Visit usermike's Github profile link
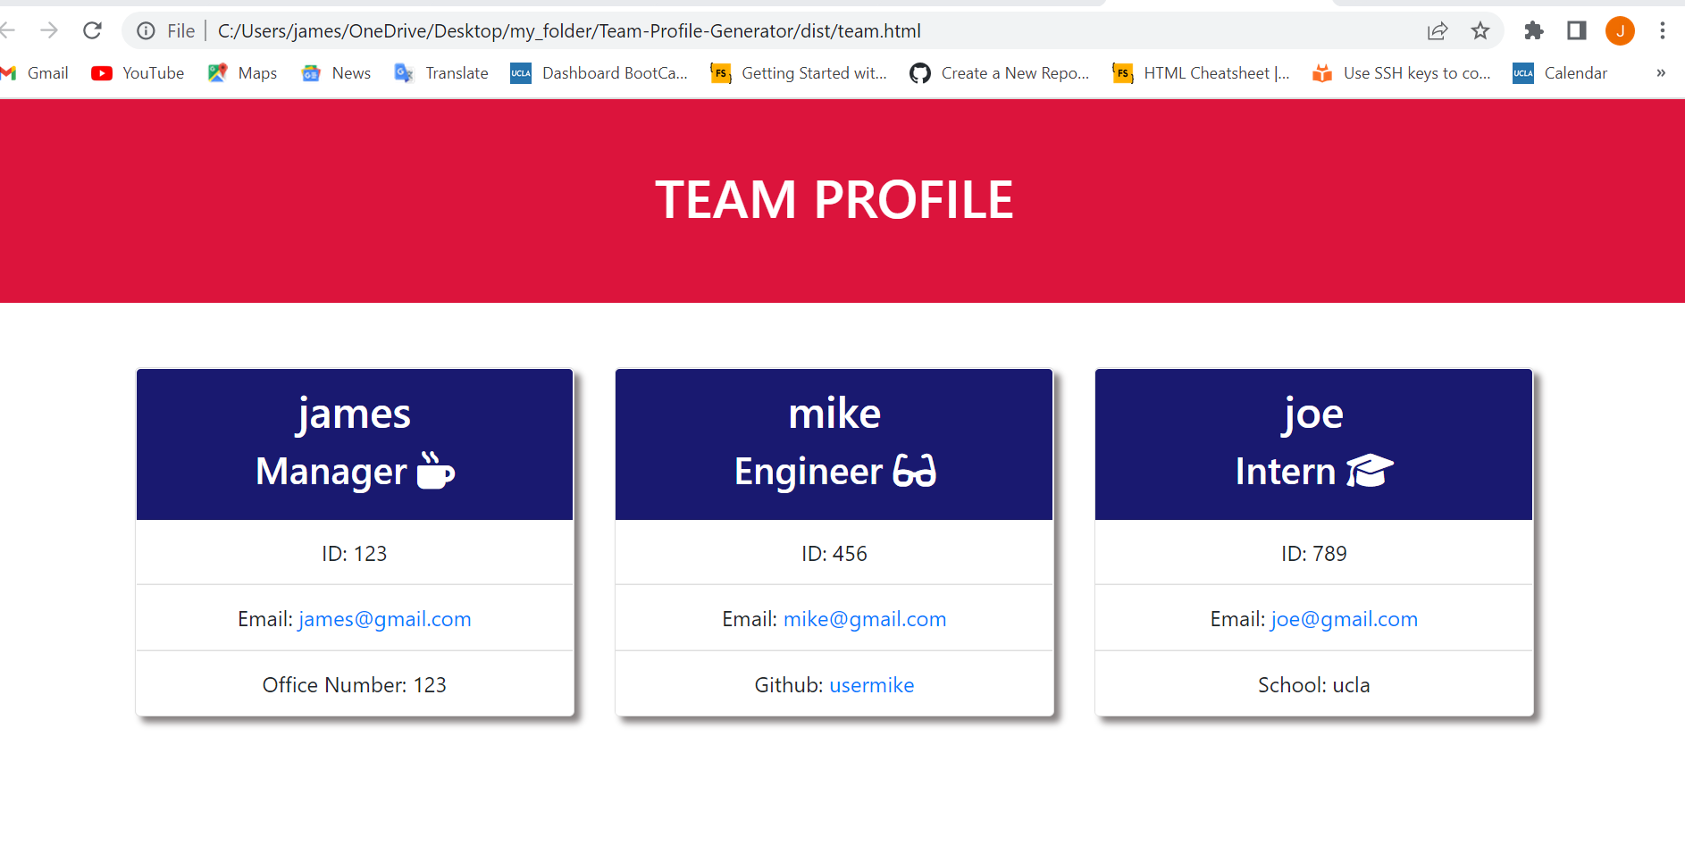The image size is (1685, 854). click(871, 685)
